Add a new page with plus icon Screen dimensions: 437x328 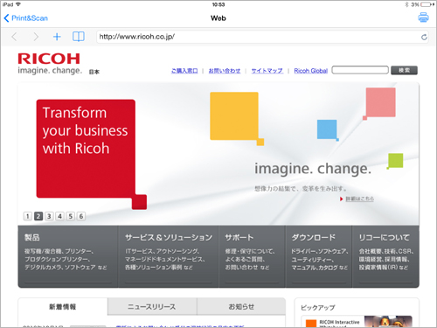pos(57,37)
